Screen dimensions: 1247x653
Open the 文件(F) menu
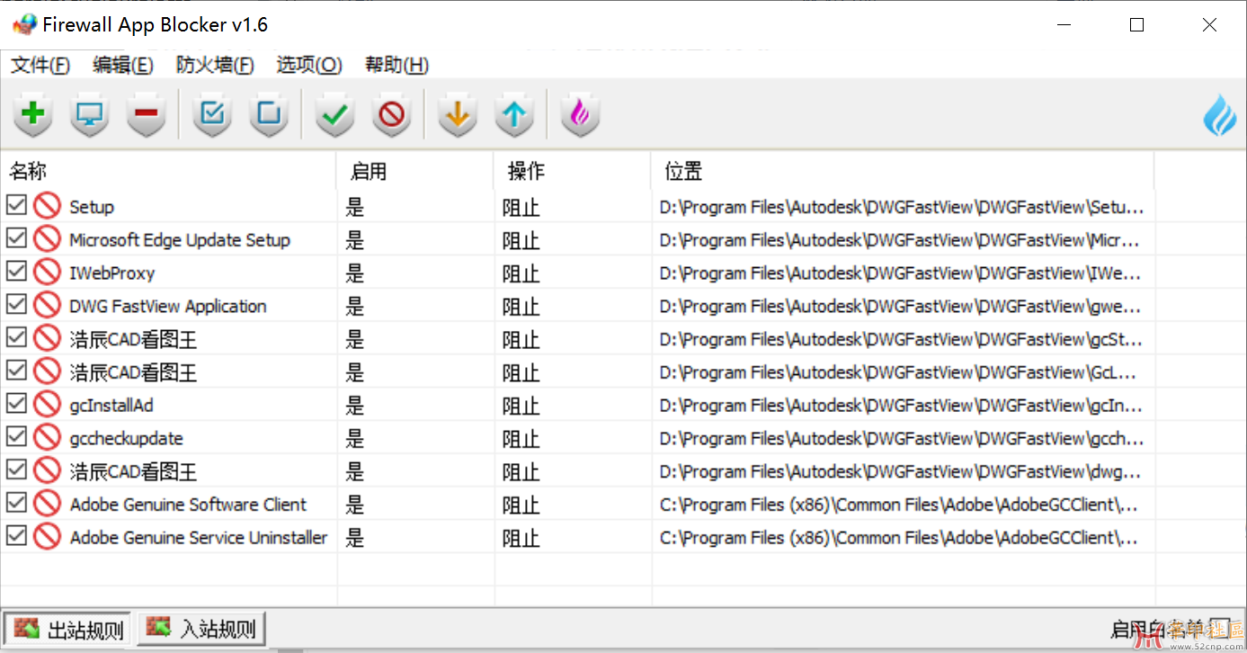[40, 65]
